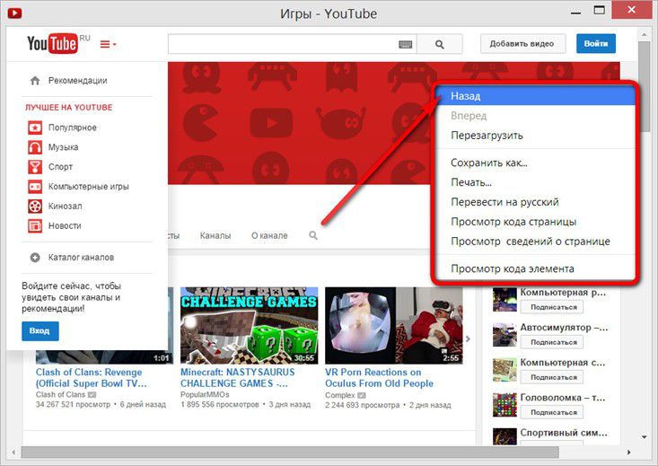This screenshot has height=466, width=658.
Task: Click the YouTube window title-bar icon
Action: tap(14, 13)
